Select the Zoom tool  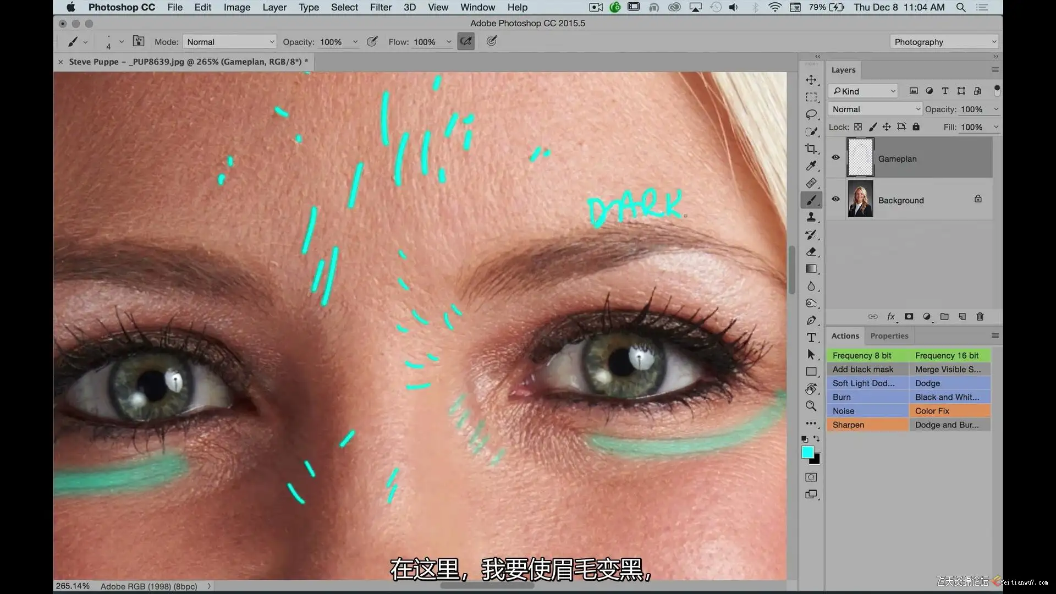click(811, 406)
